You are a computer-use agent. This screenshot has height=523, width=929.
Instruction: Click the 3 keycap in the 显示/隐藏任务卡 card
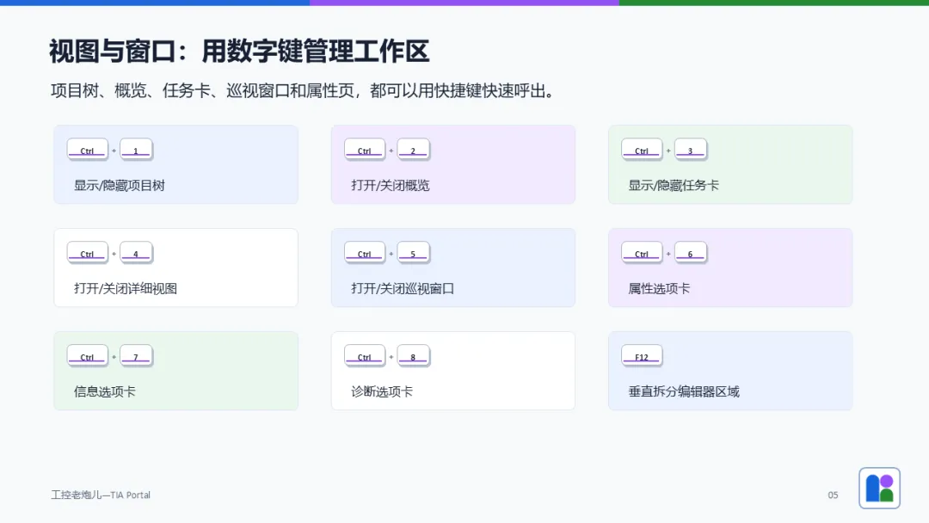pos(690,150)
